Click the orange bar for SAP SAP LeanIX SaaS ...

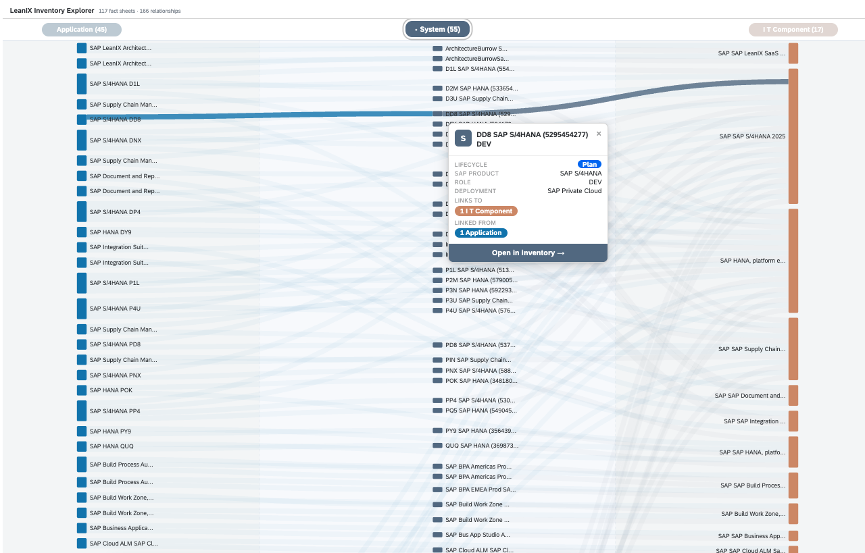793,53
